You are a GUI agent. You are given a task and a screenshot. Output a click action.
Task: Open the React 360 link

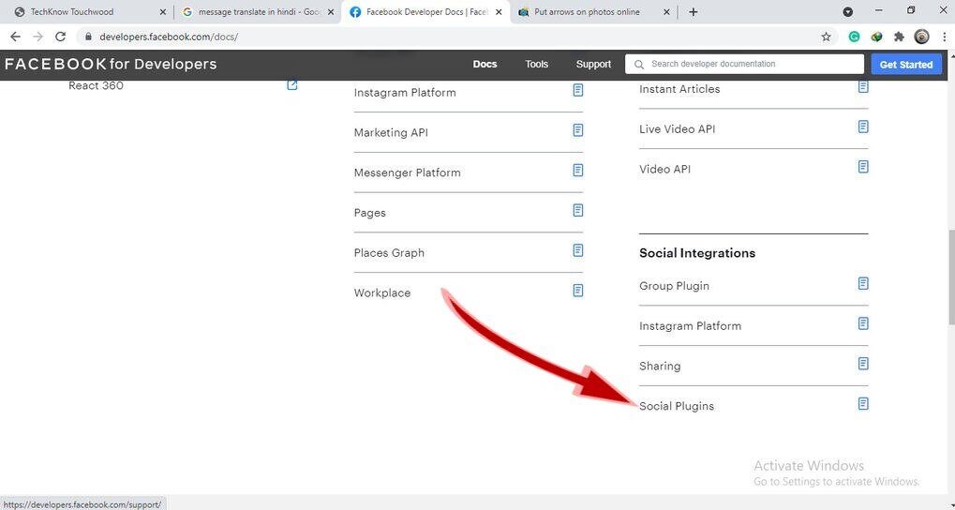(96, 85)
